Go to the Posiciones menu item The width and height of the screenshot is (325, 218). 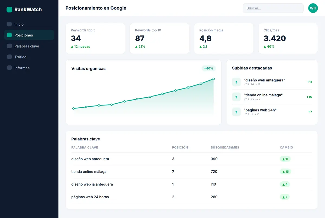pyautogui.click(x=29, y=35)
